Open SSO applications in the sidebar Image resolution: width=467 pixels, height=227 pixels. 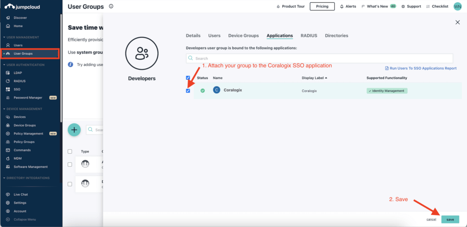click(x=17, y=89)
